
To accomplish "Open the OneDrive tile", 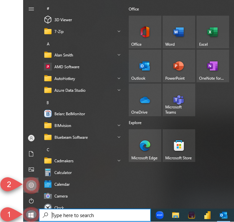I will (145, 100).
